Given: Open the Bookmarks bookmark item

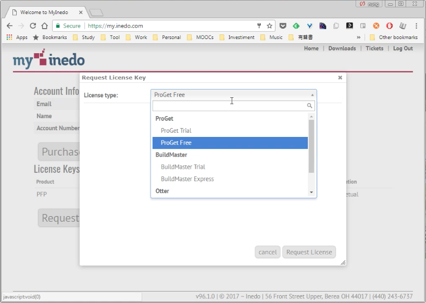Looking at the screenshot, I should tap(50, 37).
